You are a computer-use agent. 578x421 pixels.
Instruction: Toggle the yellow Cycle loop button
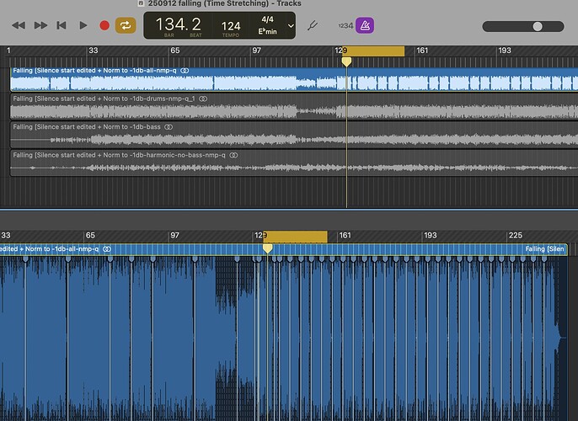click(126, 26)
